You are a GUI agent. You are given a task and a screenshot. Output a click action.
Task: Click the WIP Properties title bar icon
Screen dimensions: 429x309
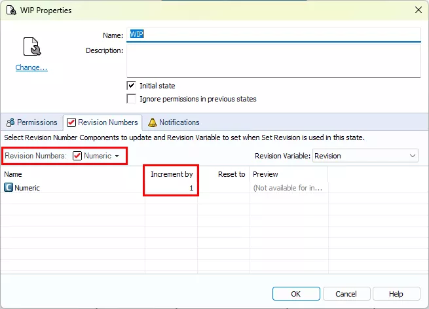11,10
